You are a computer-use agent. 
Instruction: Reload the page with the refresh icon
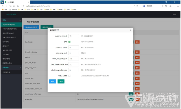[x=10, y=6]
